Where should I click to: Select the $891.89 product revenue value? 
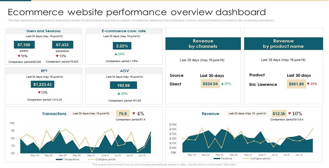(x=296, y=84)
